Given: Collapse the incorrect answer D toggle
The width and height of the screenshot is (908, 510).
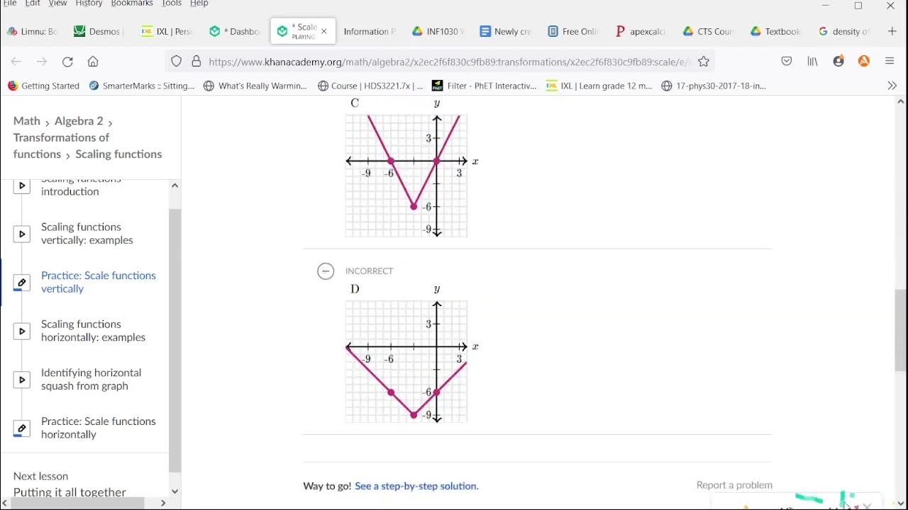Looking at the screenshot, I should 326,271.
